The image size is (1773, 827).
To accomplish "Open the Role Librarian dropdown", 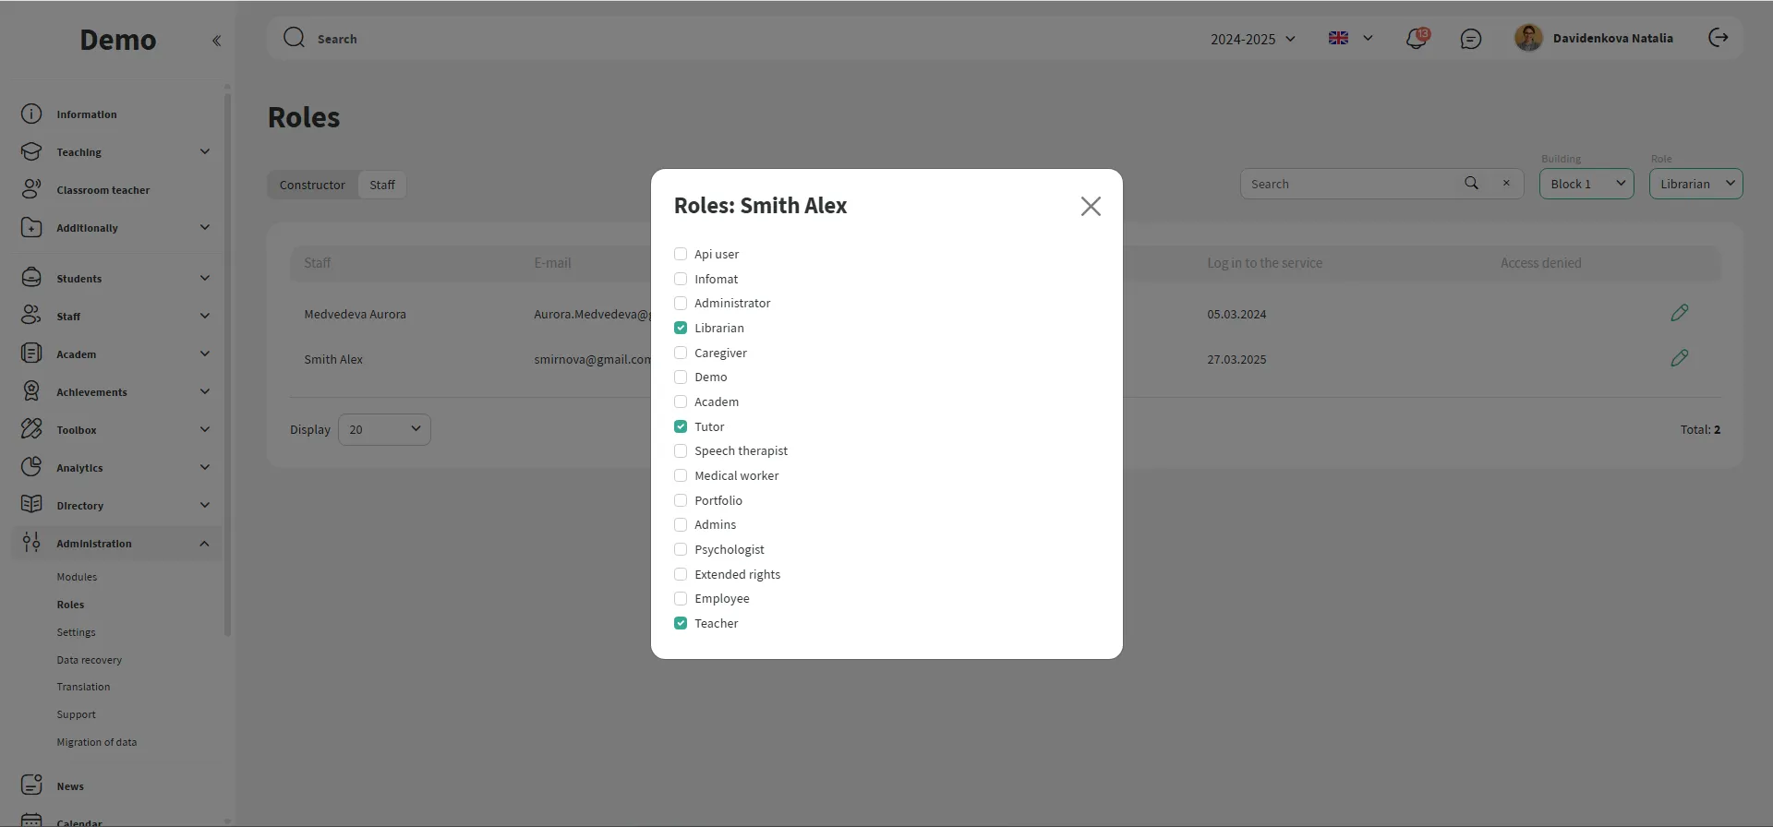I will point(1695,184).
